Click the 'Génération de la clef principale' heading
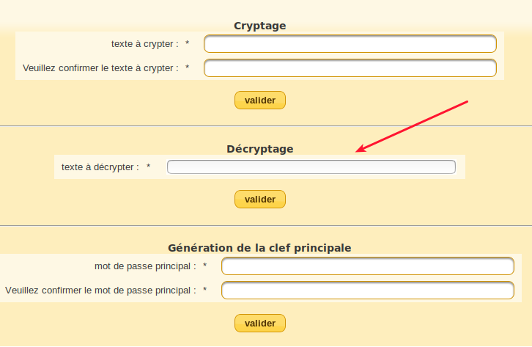 click(x=259, y=248)
